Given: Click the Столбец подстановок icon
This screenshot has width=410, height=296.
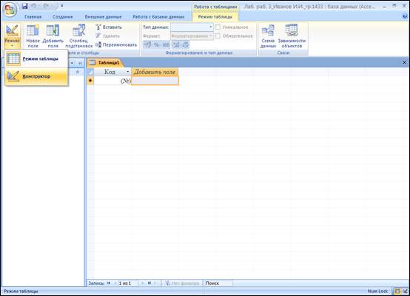Looking at the screenshot, I should click(78, 30).
